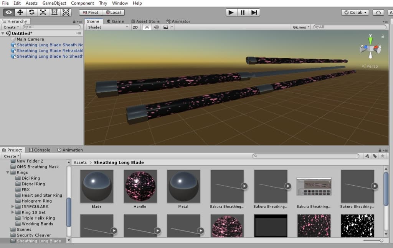Adjust the thumbnail size slider
The width and height of the screenshot is (393, 248).
coord(381,240)
